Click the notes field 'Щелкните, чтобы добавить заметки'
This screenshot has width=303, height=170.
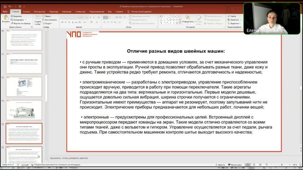[x=69, y=158]
